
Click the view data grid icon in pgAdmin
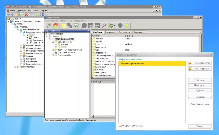(x=91, y=26)
